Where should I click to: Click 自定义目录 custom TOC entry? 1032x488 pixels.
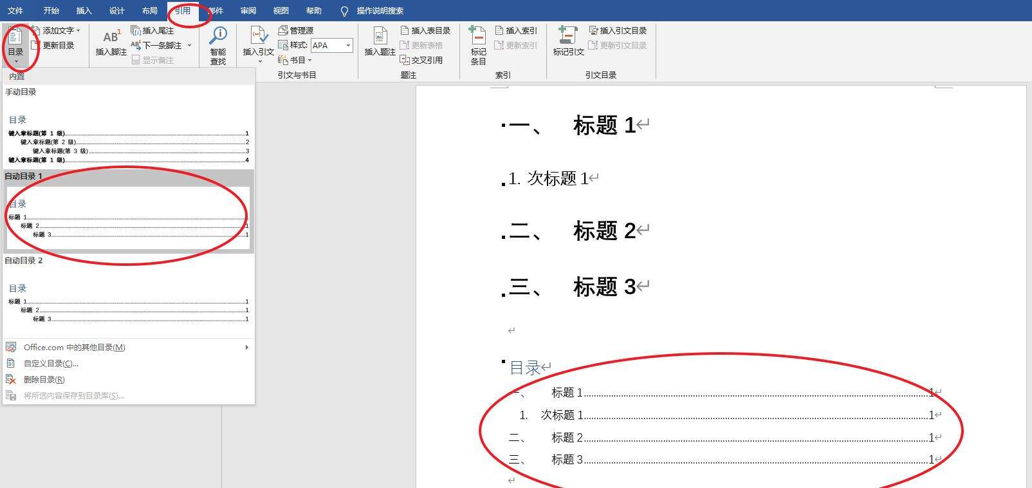point(51,363)
